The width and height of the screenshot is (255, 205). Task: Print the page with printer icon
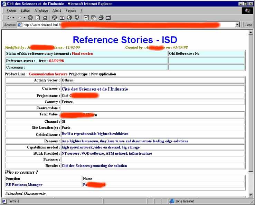(x=101, y=18)
